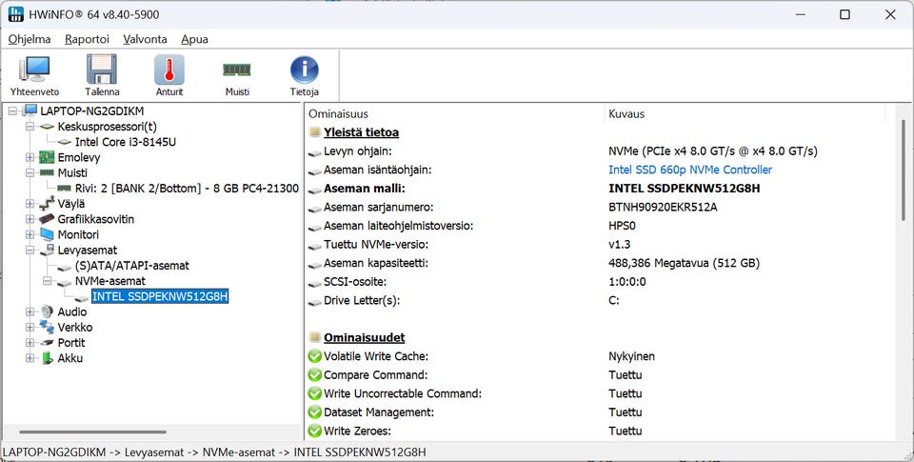This screenshot has height=462, width=914.
Task: Click the Levyn ohjain row label
Action: pyautogui.click(x=358, y=151)
